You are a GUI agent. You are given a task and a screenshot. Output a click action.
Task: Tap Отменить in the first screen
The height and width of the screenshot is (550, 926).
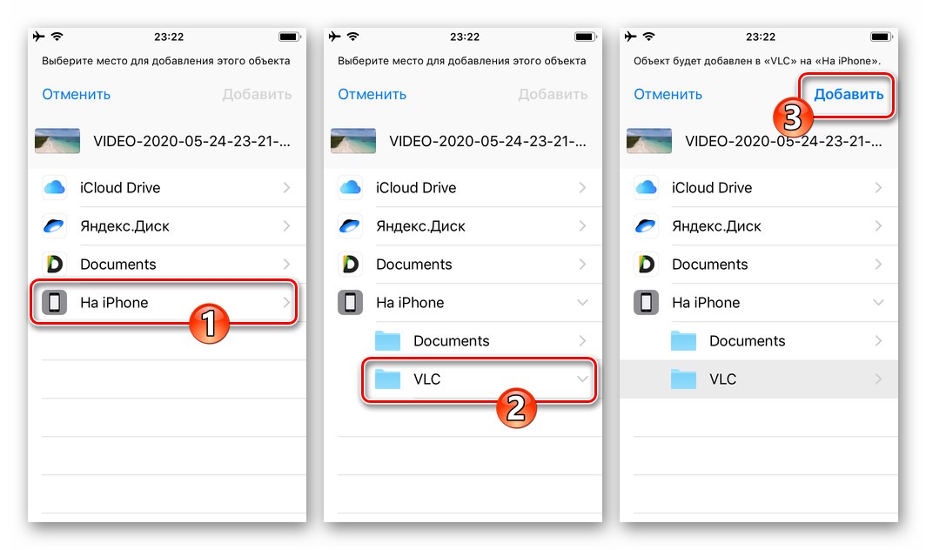77,95
